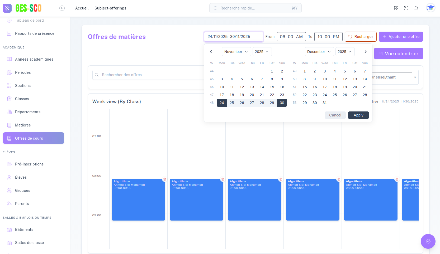Image resolution: width=440 pixels, height=254 pixels.
Task: Go to the Accueil breadcrumb link
Action: click(x=82, y=8)
